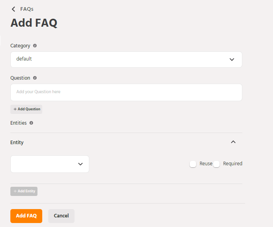Screen dimensions: 273x227
Task: Click the Entities label text
Action: pos(18,123)
